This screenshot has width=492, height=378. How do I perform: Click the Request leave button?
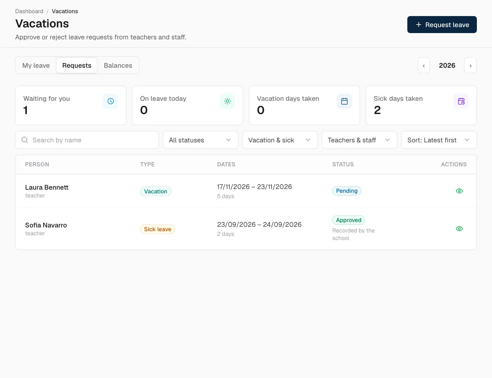tap(442, 25)
